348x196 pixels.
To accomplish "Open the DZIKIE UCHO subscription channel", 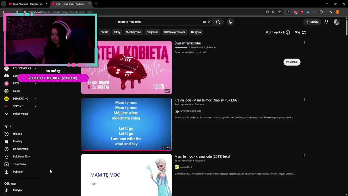I will click(x=21, y=99).
